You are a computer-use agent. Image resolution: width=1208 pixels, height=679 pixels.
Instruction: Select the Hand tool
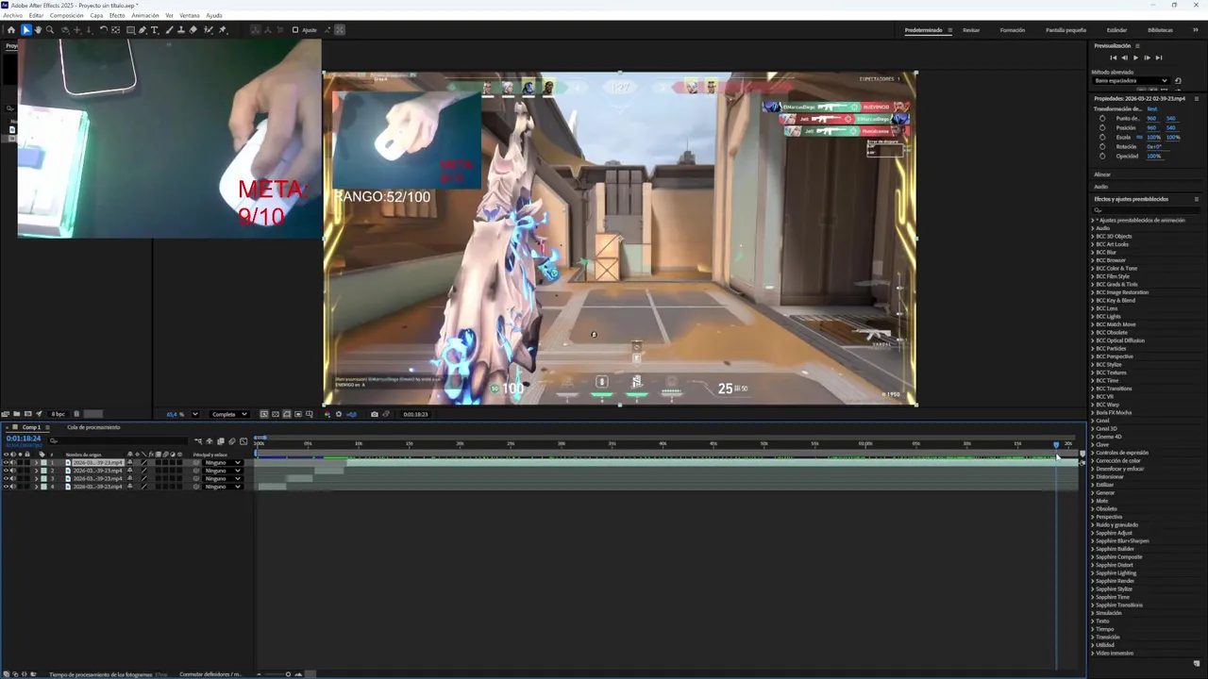point(38,30)
